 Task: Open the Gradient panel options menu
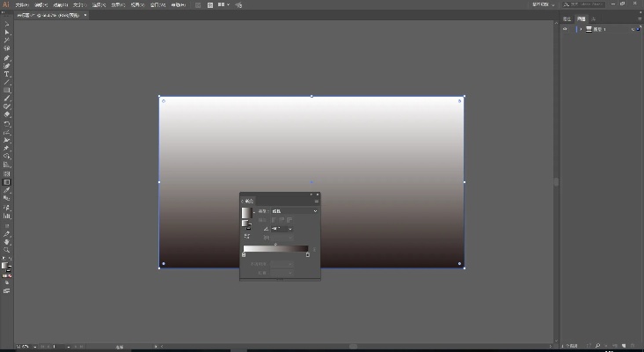coord(316,201)
